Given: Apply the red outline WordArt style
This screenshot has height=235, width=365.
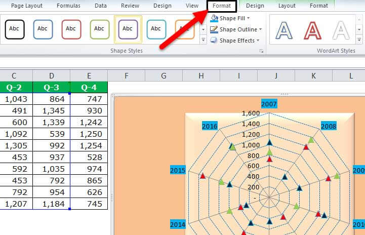Looking at the screenshot, I should 312,30.
